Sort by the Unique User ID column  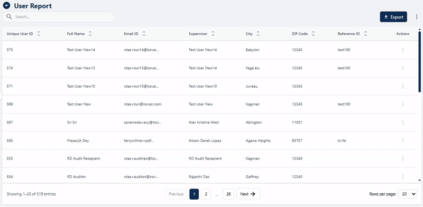[39, 34]
